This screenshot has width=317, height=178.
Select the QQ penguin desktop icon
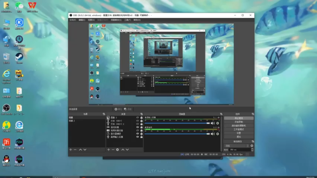point(6,161)
